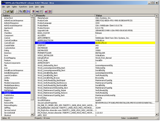Click the Cut scissors toolbar icon
Image resolution: width=160 pixels, height=122 pixels.
[17, 12]
